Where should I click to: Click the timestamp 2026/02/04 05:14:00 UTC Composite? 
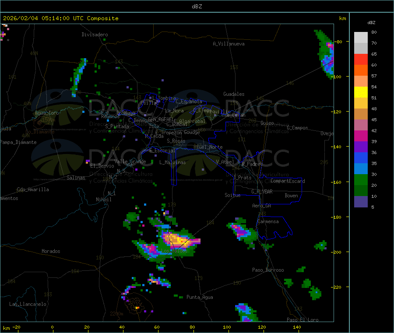tap(60, 18)
